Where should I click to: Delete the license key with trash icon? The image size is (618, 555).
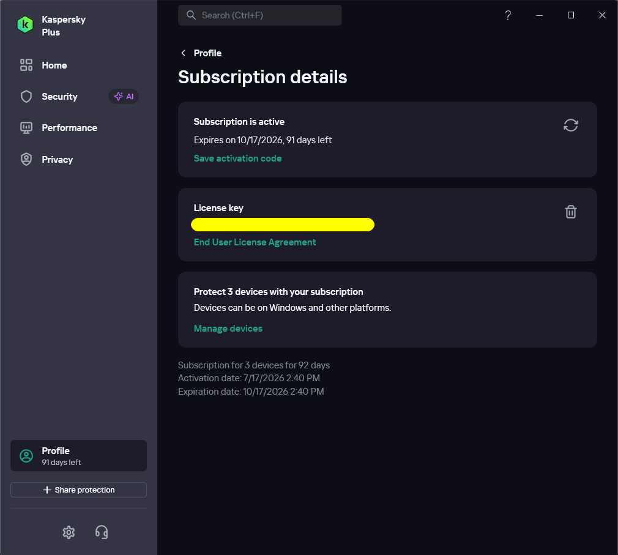(570, 212)
